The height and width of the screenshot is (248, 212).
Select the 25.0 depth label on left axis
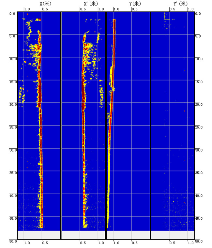[13, 127]
